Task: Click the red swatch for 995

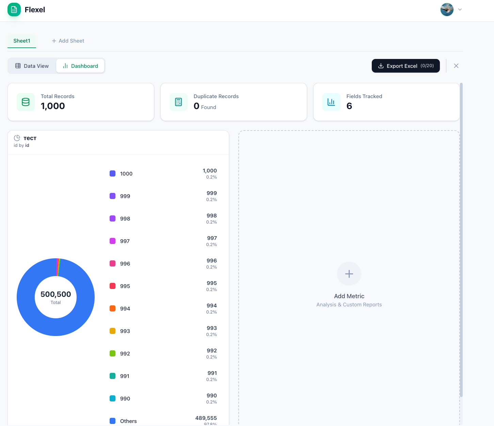Action: pyautogui.click(x=112, y=286)
